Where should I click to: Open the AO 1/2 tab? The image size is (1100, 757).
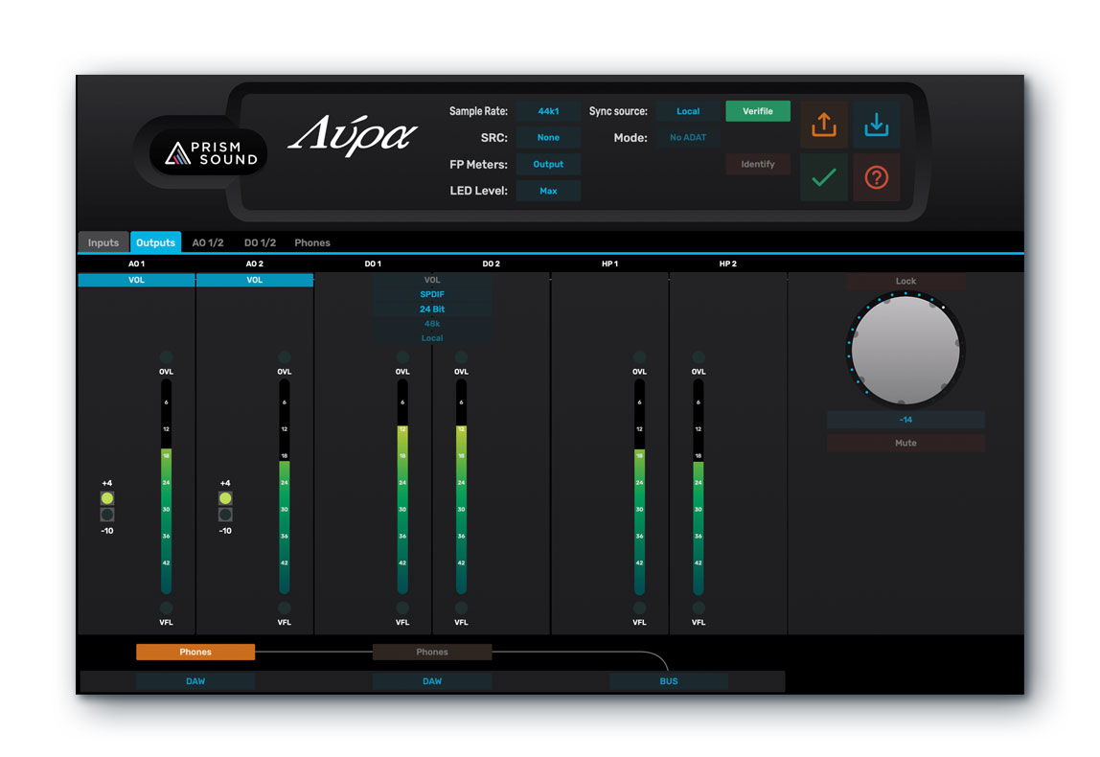[x=208, y=242]
